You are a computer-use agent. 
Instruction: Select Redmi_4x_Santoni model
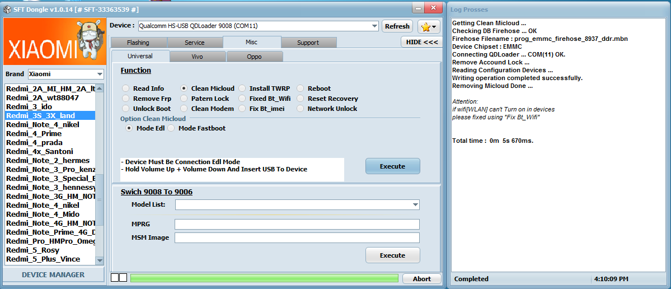tap(50, 152)
